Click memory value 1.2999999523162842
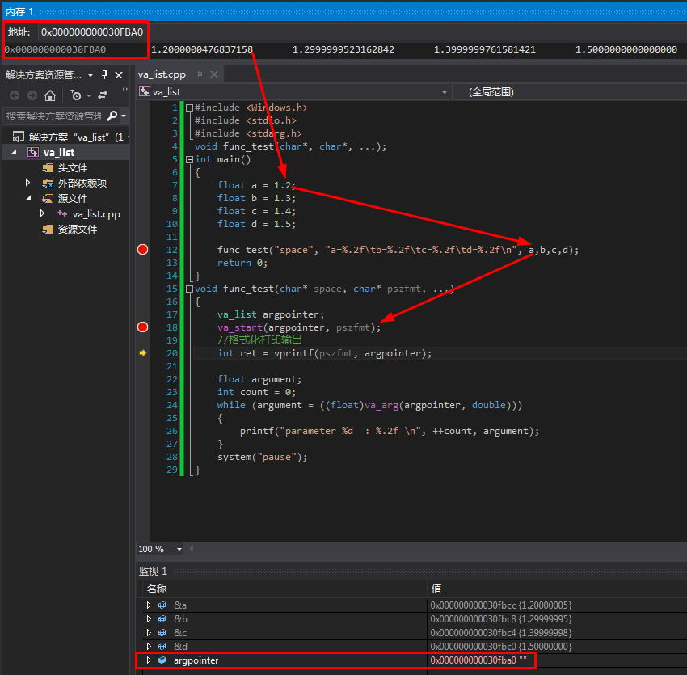Screen dimensions: 687x675 tap(343, 49)
